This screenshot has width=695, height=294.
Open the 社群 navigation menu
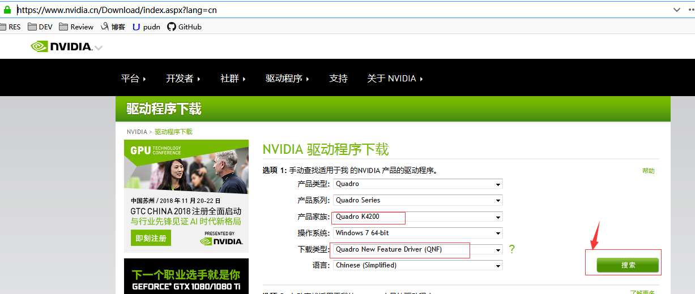click(233, 79)
